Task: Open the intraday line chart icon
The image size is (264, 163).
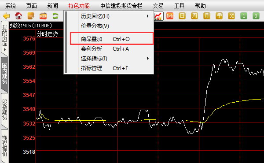Action: (x=158, y=16)
